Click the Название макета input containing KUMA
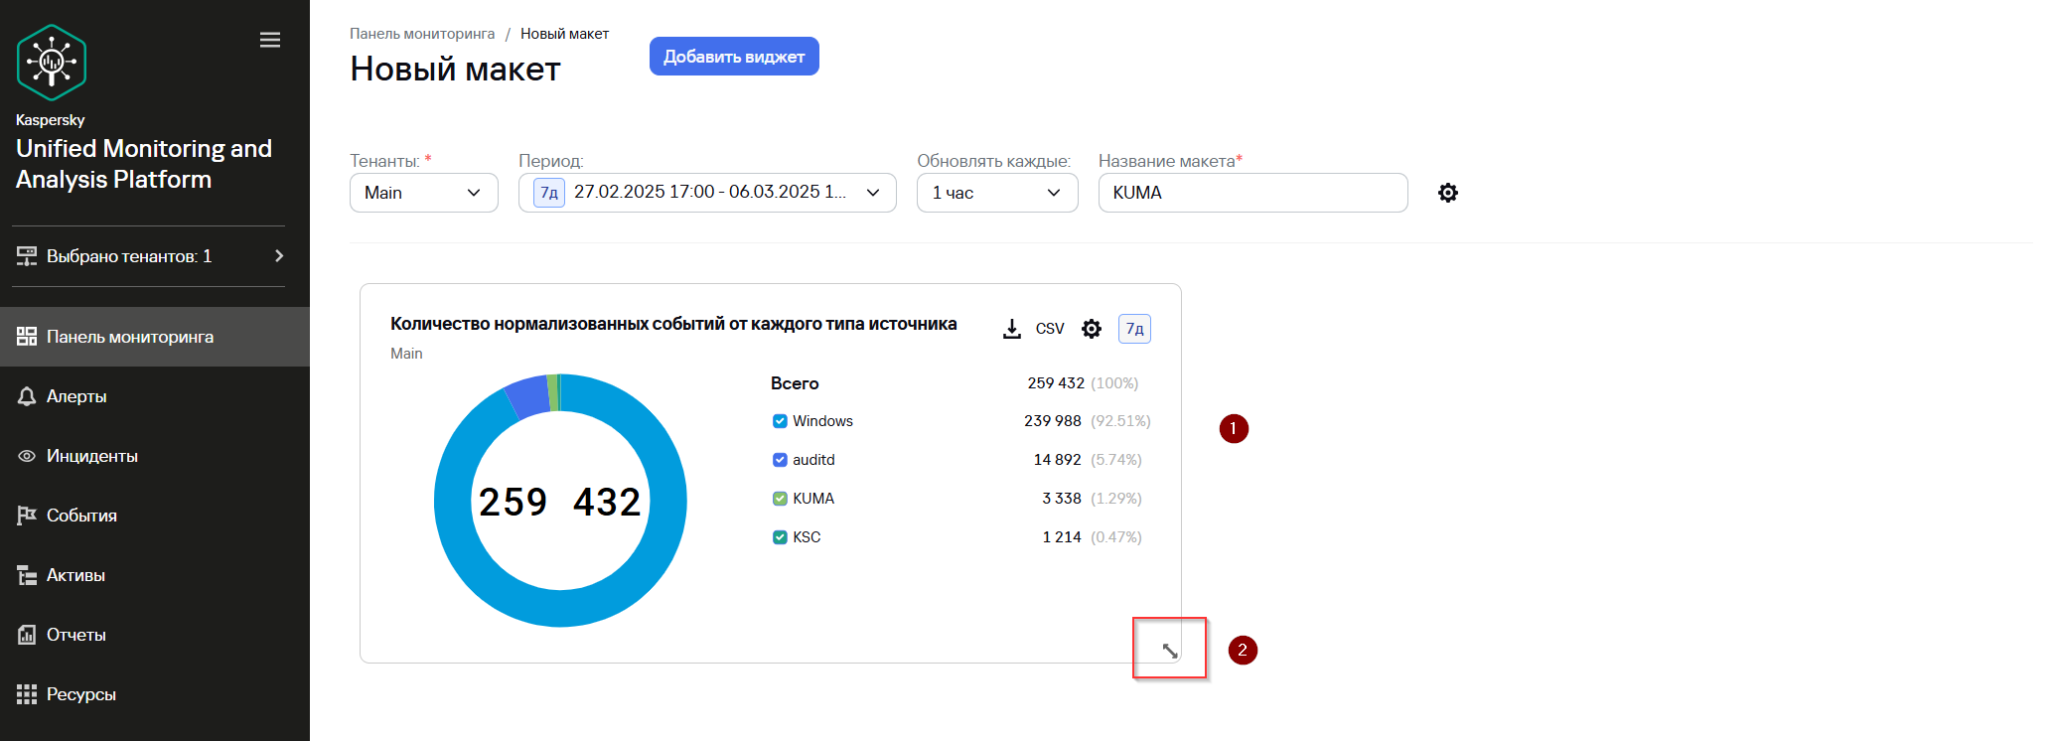Screen dimensions: 2059x741 (1252, 193)
